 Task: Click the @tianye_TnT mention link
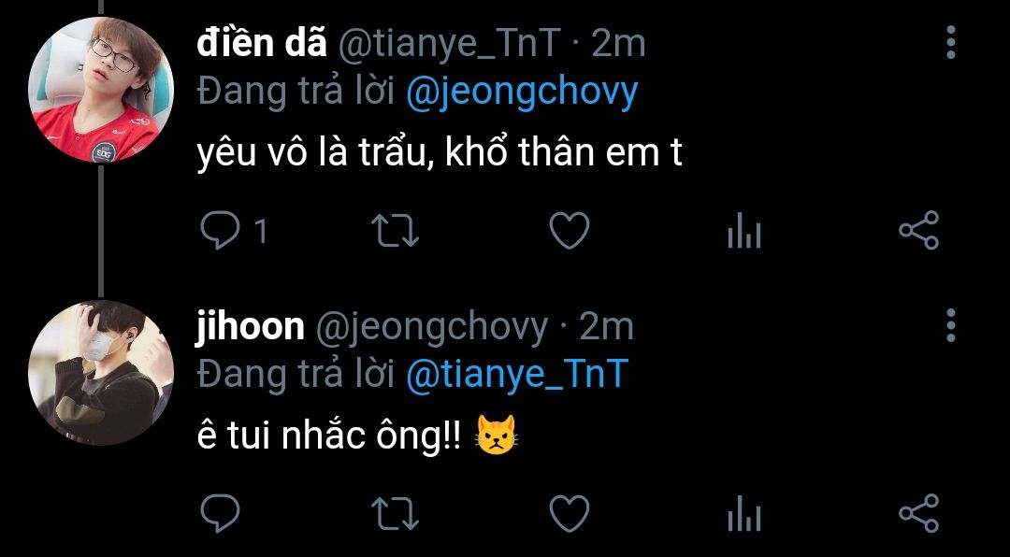click(x=515, y=374)
